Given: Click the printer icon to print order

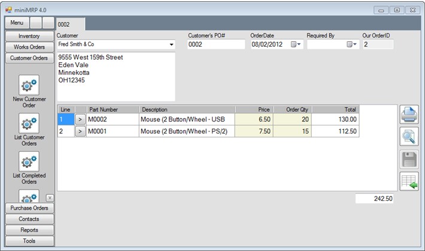Looking at the screenshot, I should coord(409,115).
